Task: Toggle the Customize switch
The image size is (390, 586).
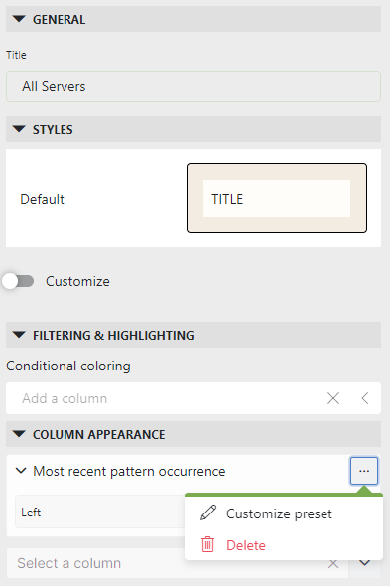Action: (x=18, y=281)
